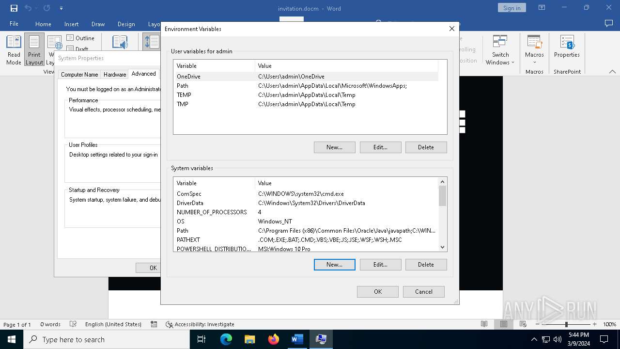This screenshot has height=349, width=620.
Task: Click the Sign in button
Action: 511,8
